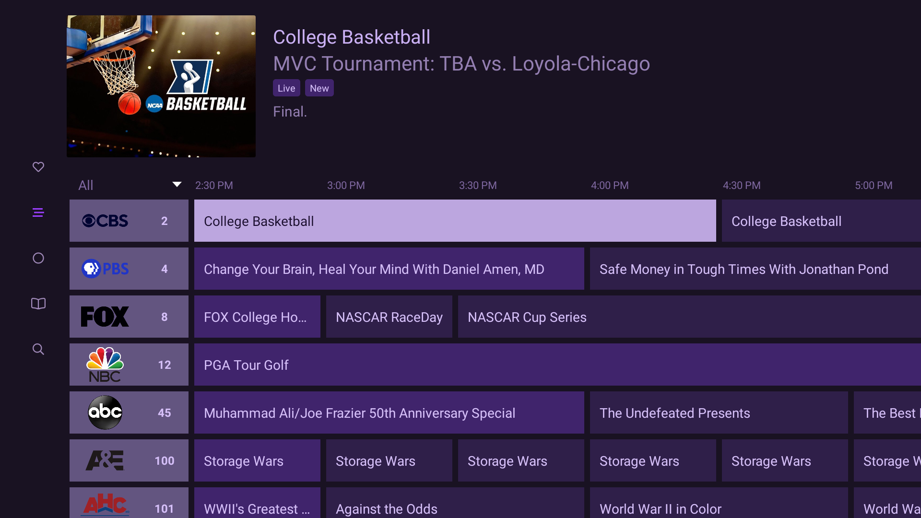The height and width of the screenshot is (518, 921).
Task: Choose the NBC channel 12 logo
Action: 105,365
